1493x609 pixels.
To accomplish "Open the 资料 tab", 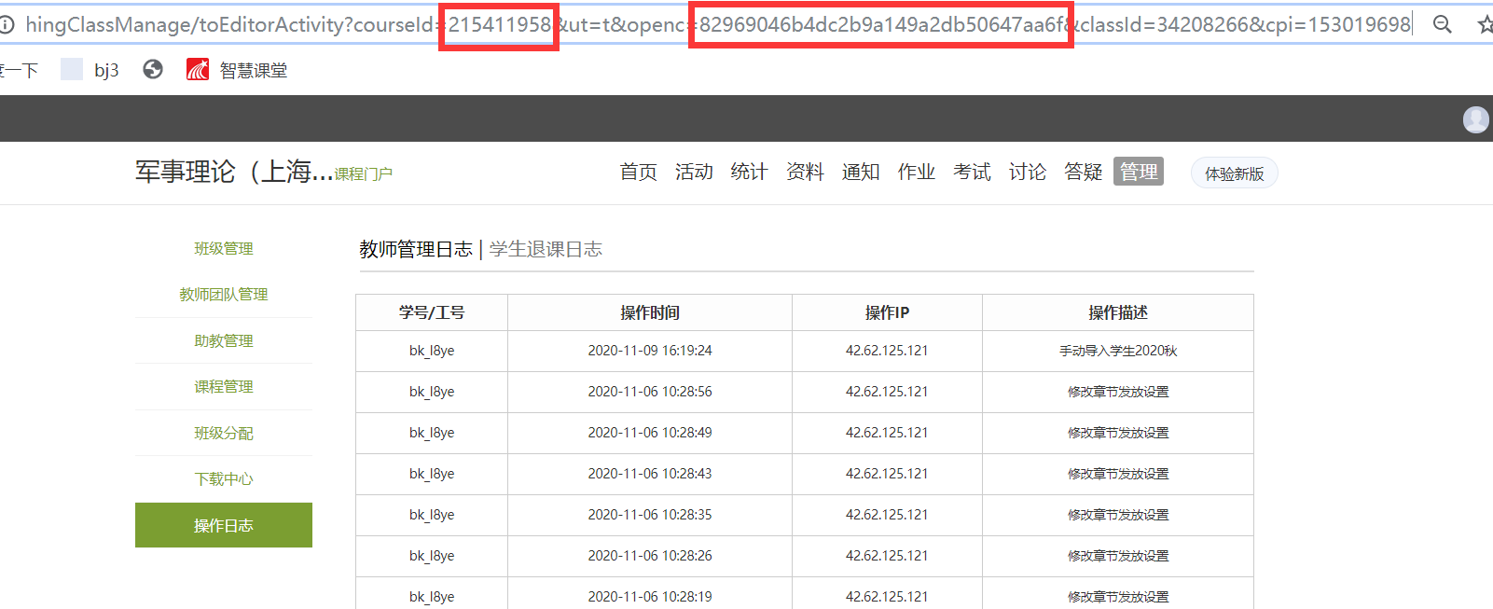I will tap(805, 172).
